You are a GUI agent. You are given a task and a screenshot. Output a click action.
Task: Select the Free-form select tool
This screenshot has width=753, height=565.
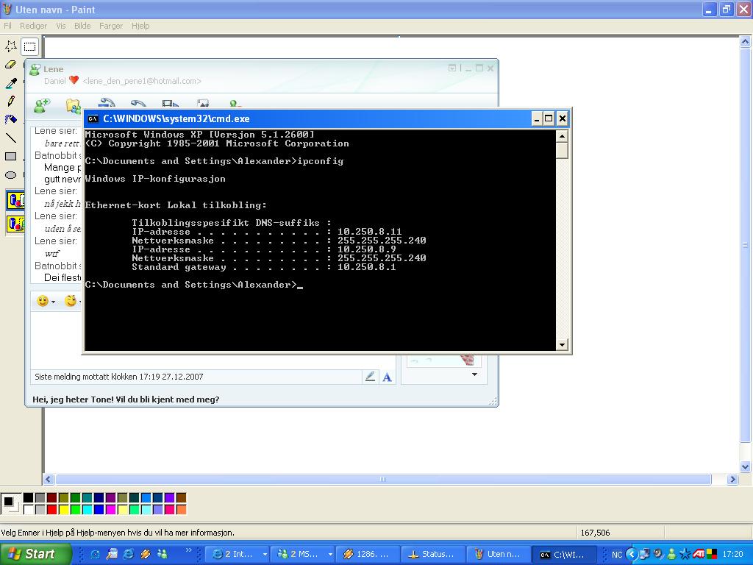10,46
